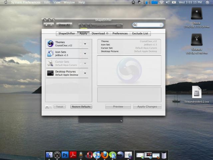Open the Trash in the dock
Image resolution: width=213 pixels, height=160 pixels.
click(164, 155)
